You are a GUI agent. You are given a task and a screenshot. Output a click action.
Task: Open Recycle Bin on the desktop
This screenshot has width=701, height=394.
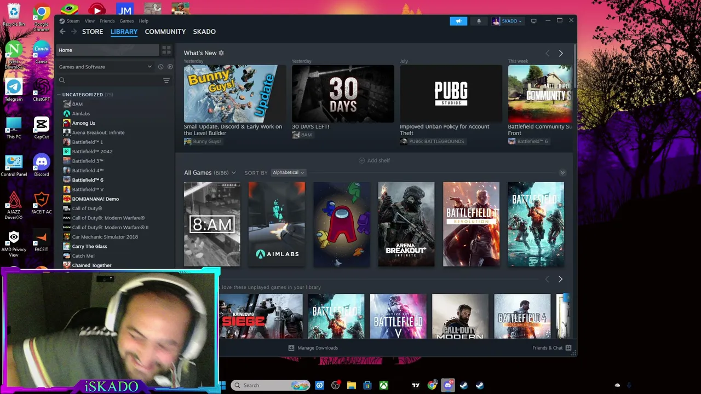14,15
